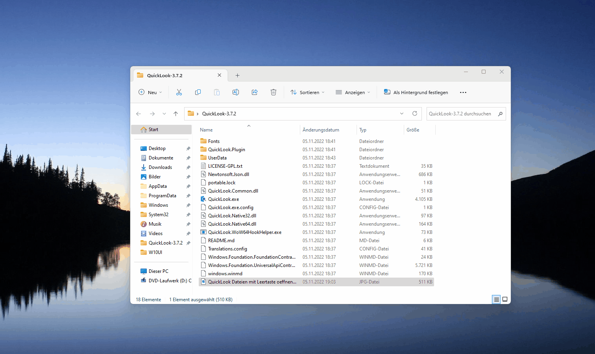
Task: Close the QuickLook-3.7.2 tab
Action: [x=220, y=75]
